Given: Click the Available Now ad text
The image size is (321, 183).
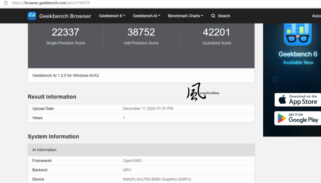Looking at the screenshot, I should coord(298,63).
